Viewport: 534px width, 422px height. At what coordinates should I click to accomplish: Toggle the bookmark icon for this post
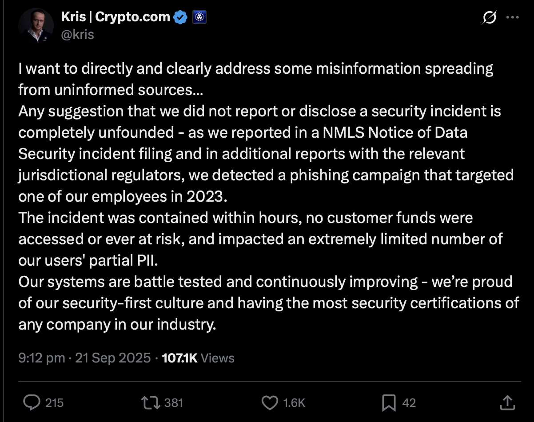(x=388, y=402)
